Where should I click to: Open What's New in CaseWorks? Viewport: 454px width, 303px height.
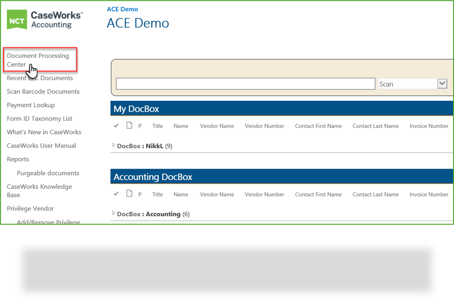pos(44,132)
